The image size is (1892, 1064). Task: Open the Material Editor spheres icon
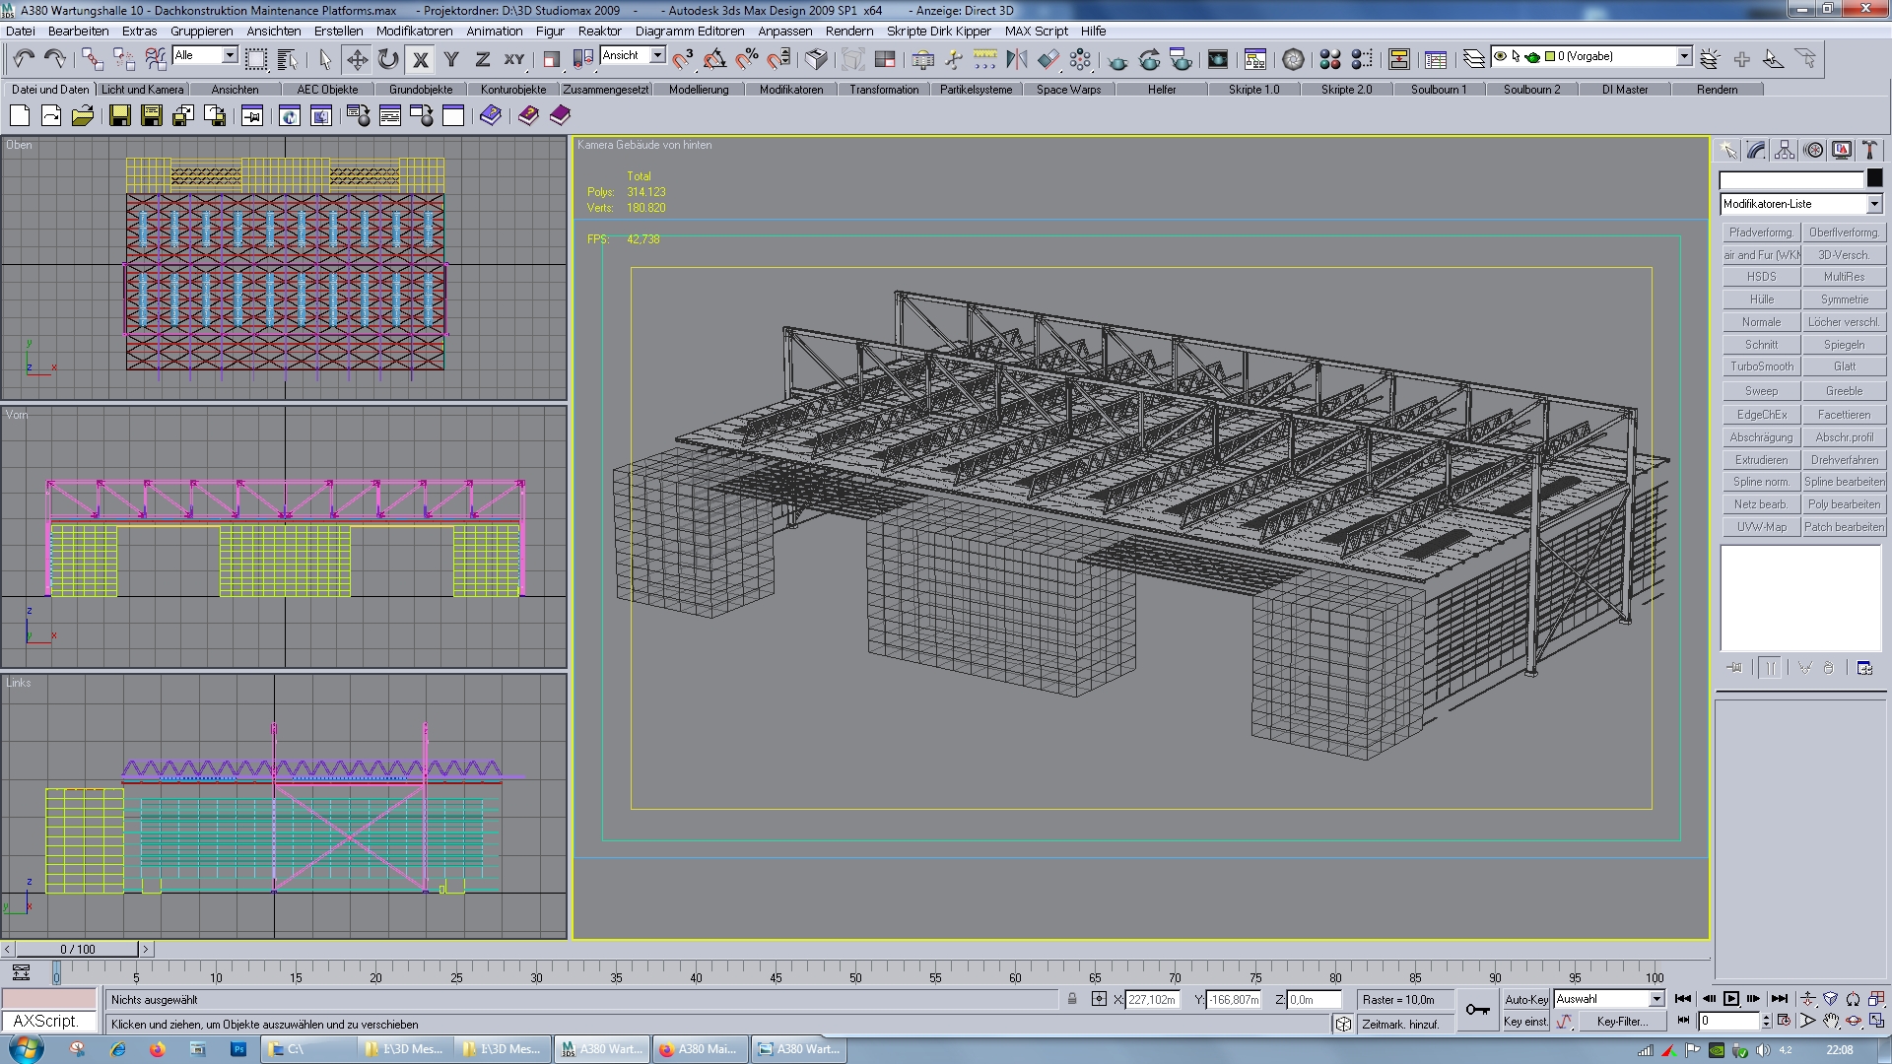click(1329, 60)
